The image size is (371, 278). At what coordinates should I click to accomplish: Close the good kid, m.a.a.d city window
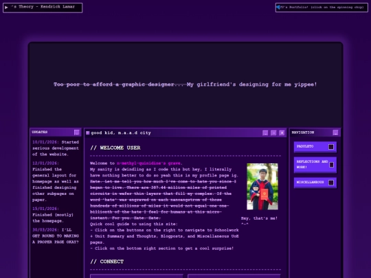click(282, 133)
